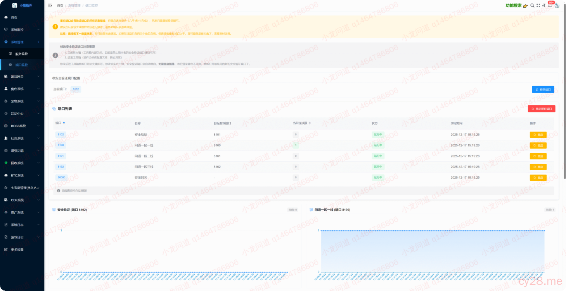Click the blue 修改端口 button
The width and height of the screenshot is (566, 291).
click(x=543, y=89)
